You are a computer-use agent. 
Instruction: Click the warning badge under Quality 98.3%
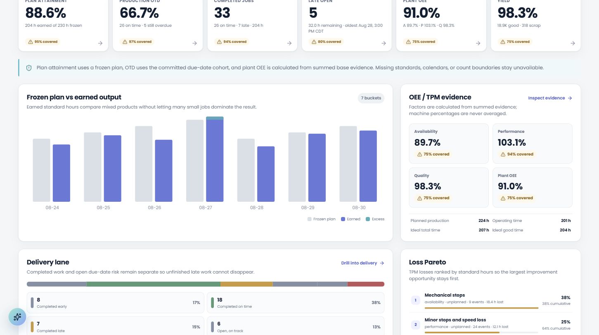tap(433, 198)
